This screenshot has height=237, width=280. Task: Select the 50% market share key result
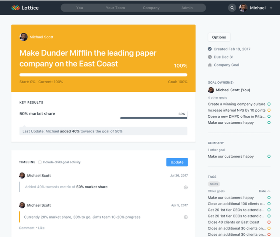pos(37,114)
